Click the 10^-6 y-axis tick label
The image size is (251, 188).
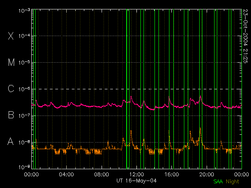[24, 89]
